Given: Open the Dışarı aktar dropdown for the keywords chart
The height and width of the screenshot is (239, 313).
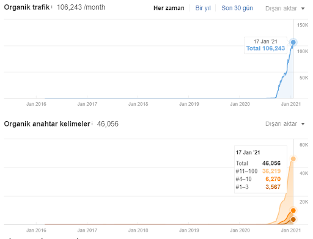Looking at the screenshot, I should point(285,124).
